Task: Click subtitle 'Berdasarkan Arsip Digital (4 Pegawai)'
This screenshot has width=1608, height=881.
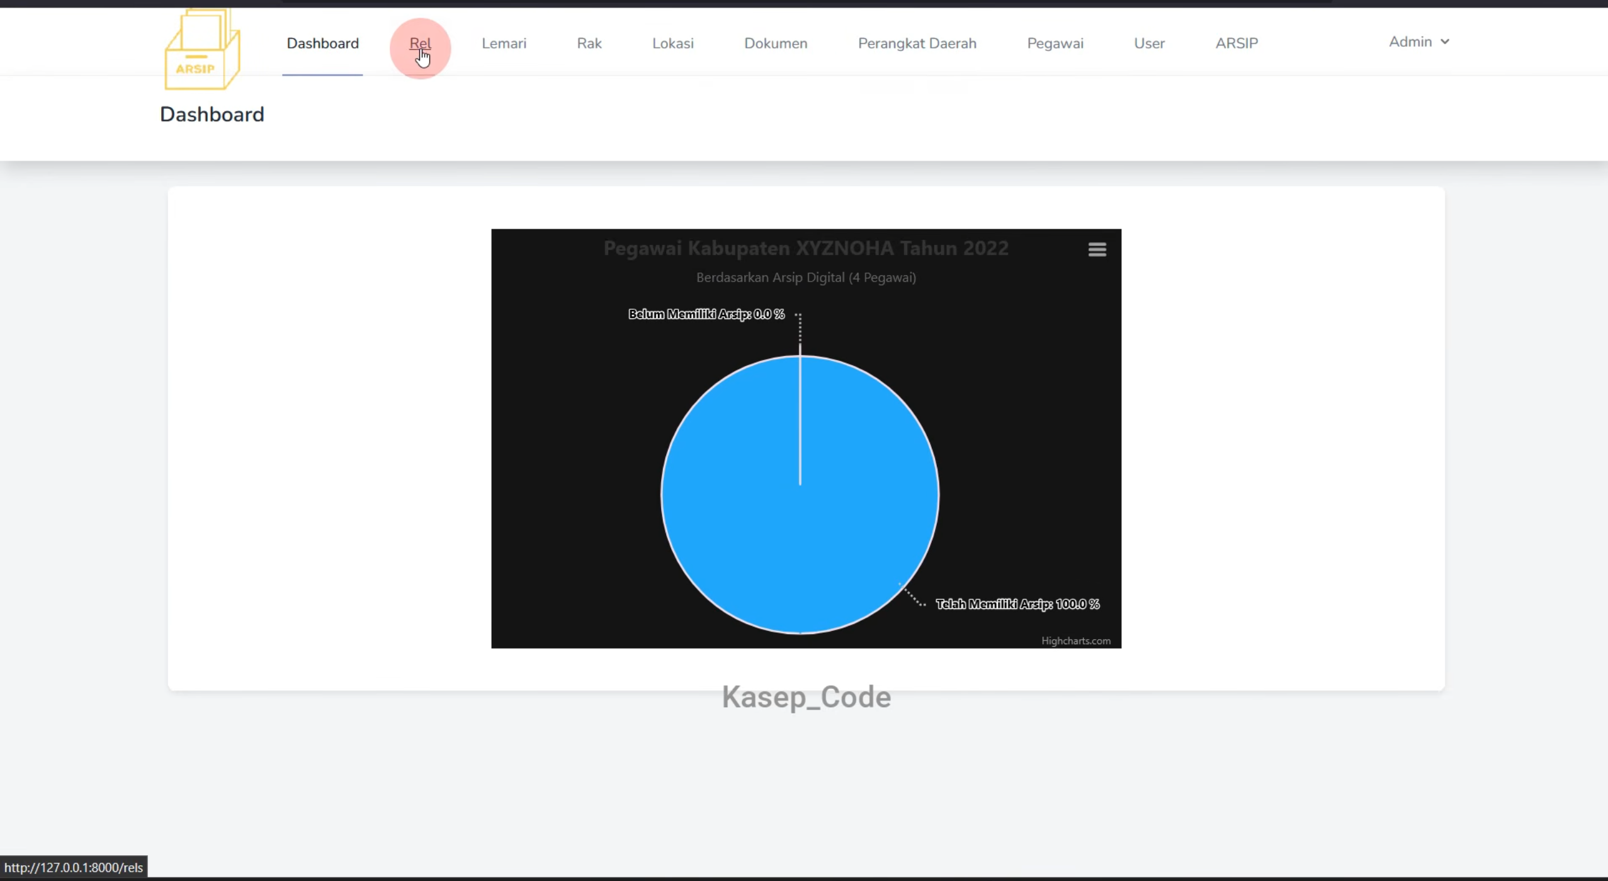Action: click(806, 278)
